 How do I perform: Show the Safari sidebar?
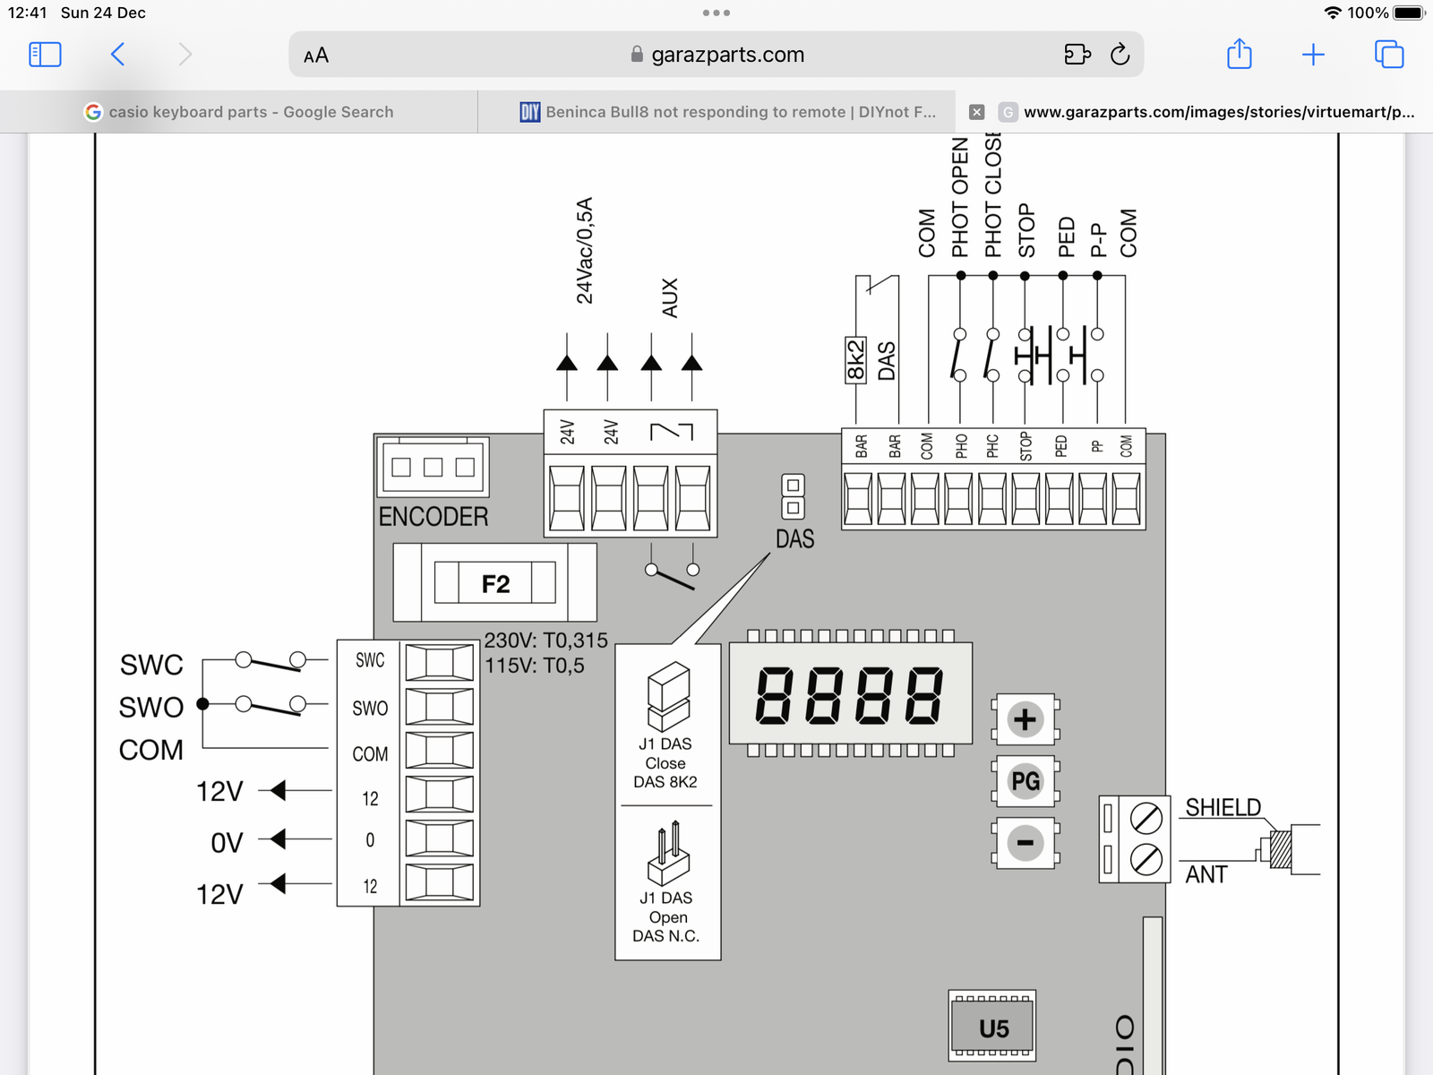[x=45, y=55]
